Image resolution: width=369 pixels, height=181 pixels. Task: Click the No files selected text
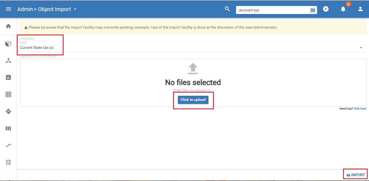tap(193, 82)
